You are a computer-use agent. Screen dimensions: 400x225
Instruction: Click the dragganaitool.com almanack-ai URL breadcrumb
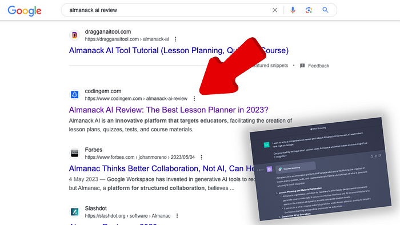pyautogui.click(x=127, y=39)
